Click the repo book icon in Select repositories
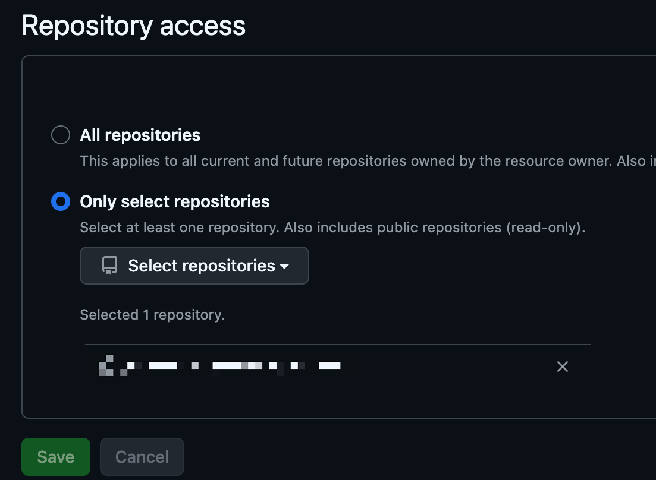Screen dimensions: 656x480 [x=109, y=266]
